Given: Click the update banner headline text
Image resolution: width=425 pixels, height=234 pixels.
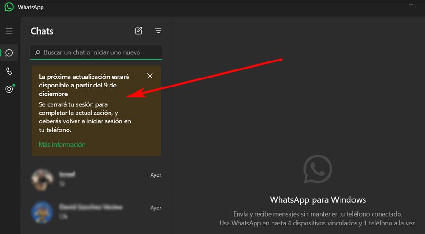Looking at the screenshot, I should pos(84,85).
